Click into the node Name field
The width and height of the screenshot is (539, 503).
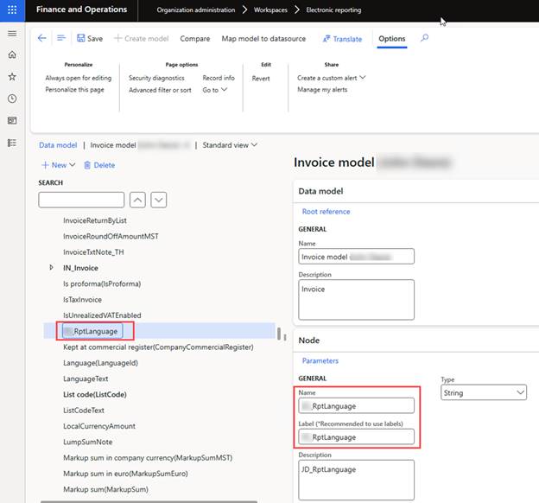pyautogui.click(x=356, y=405)
